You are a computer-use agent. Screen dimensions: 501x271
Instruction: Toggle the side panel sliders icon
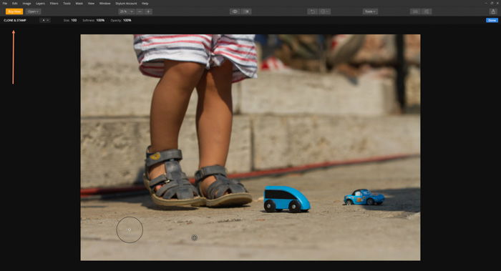click(427, 11)
